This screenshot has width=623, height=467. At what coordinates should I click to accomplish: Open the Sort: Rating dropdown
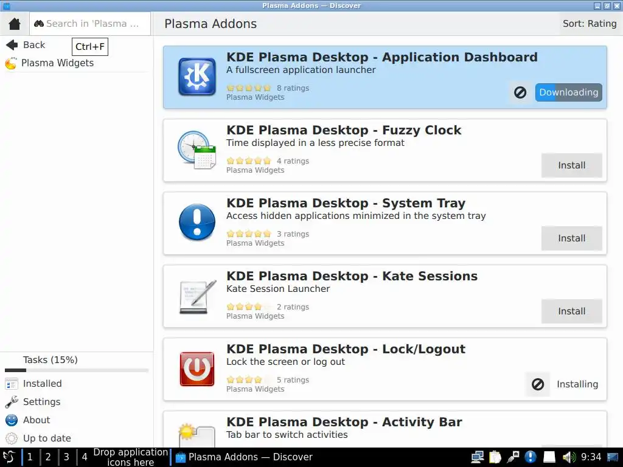(x=589, y=24)
